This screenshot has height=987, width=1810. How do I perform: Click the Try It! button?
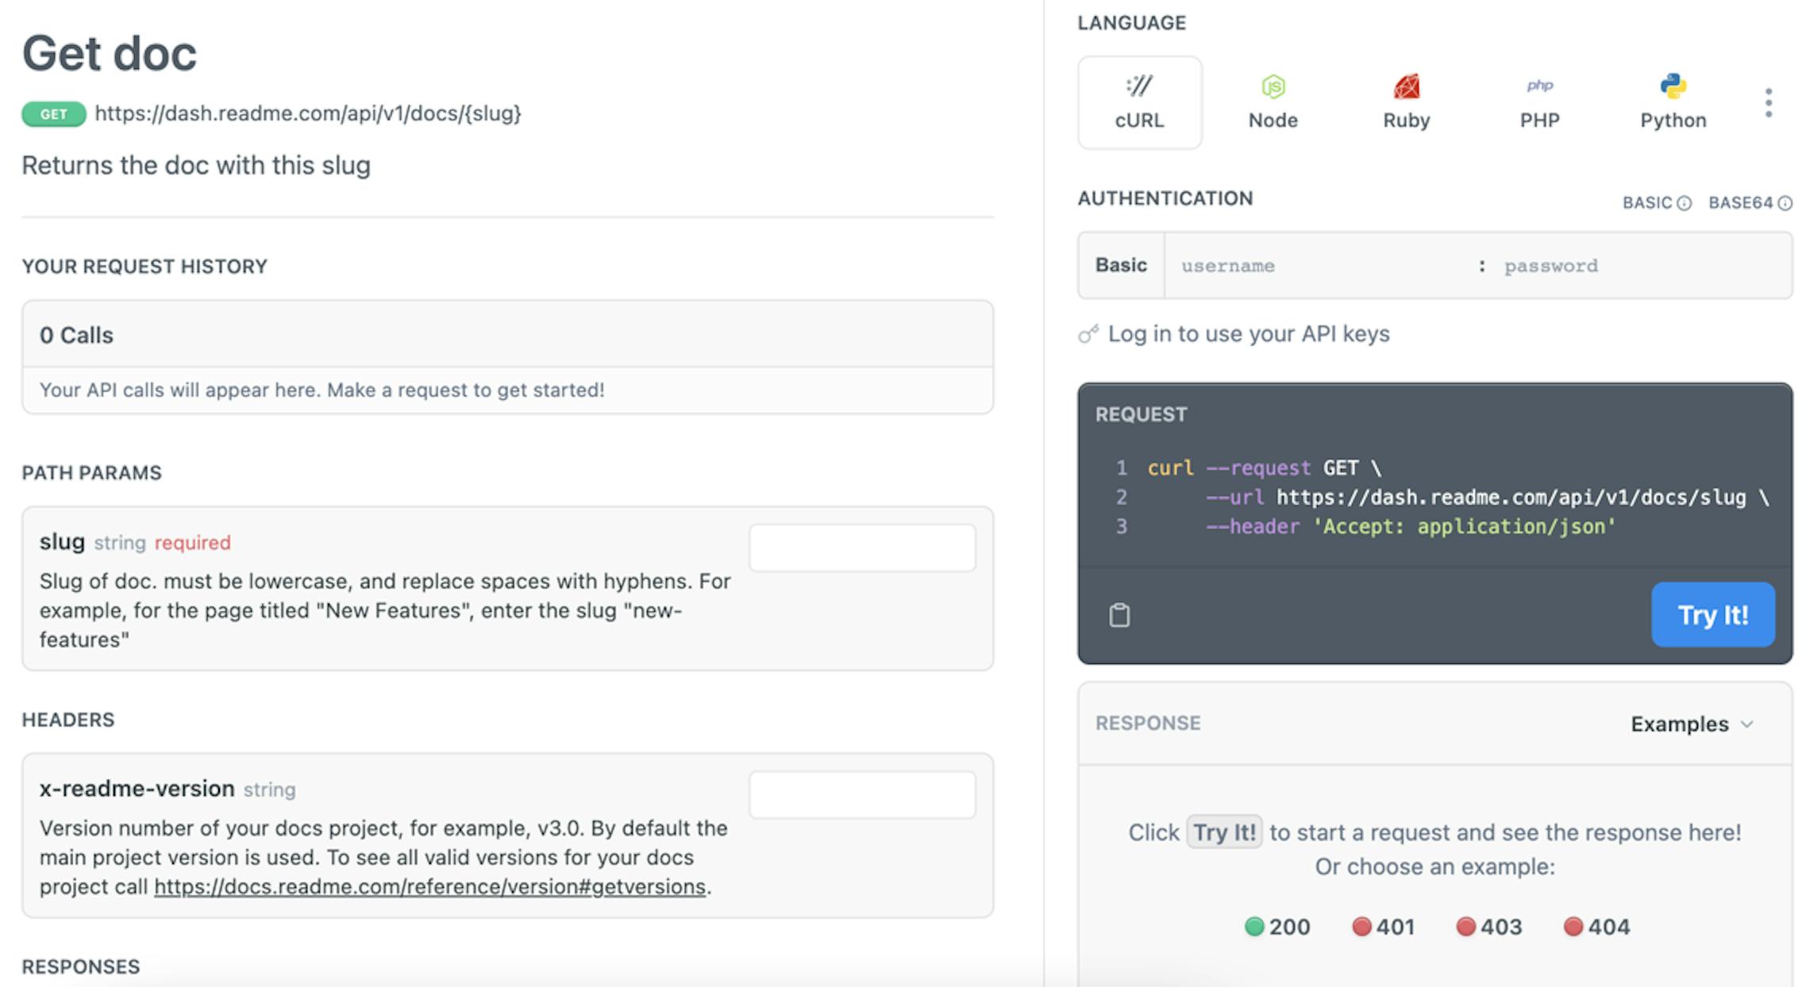(x=1713, y=615)
